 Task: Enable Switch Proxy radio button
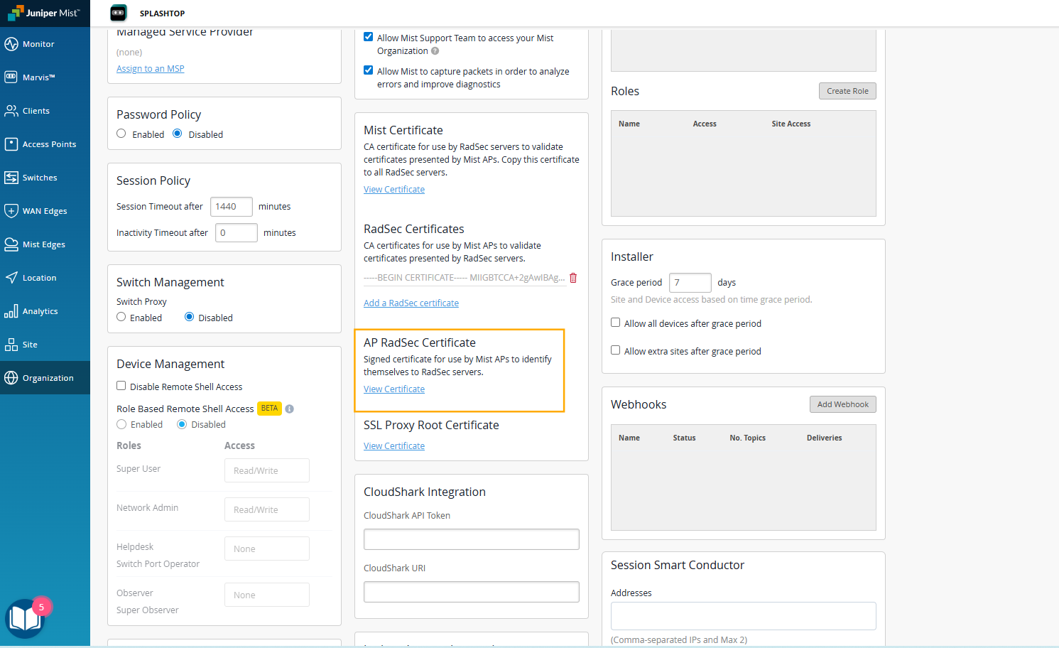click(x=121, y=317)
